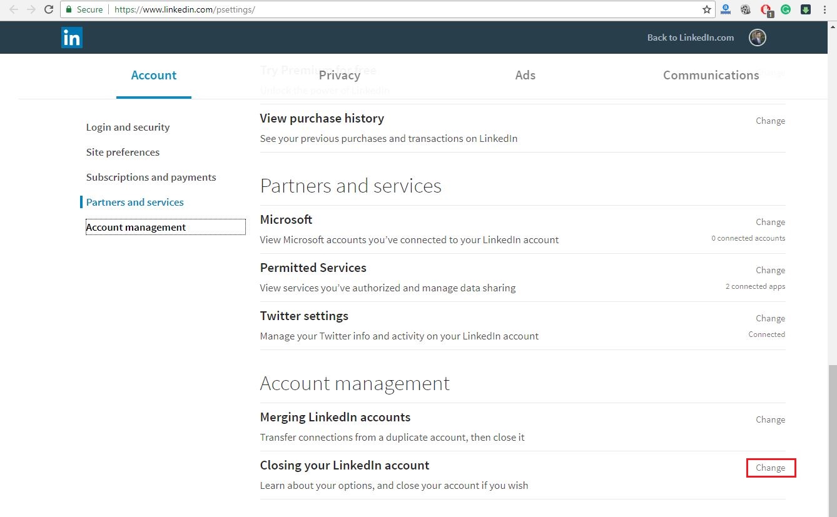The width and height of the screenshot is (837, 517).
Task: Click the Closing your LinkedIn account title
Action: coord(345,466)
